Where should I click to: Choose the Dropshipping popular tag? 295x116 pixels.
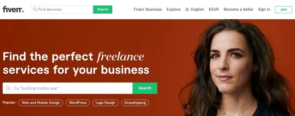(135, 103)
